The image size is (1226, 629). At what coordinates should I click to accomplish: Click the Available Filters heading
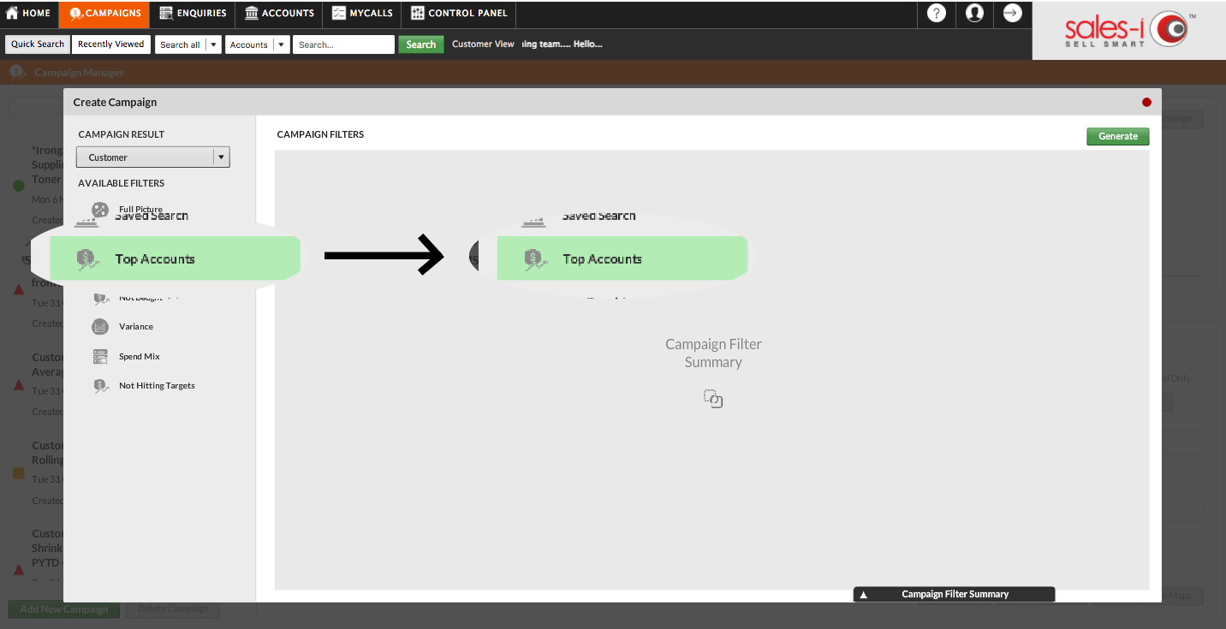pyautogui.click(x=121, y=183)
